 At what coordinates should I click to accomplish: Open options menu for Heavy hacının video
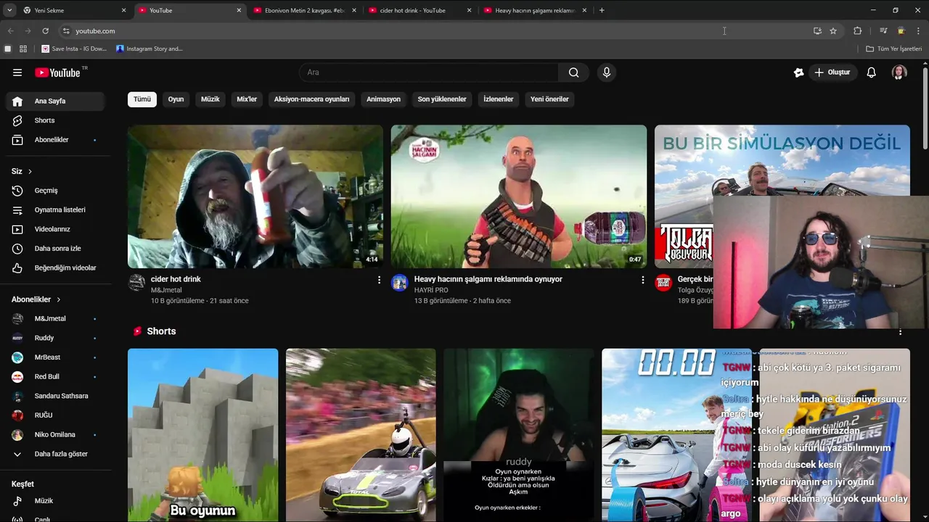click(x=642, y=280)
